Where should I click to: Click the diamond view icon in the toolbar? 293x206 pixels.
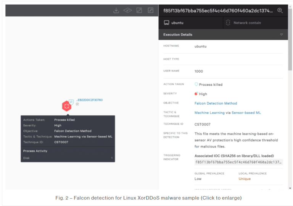pyautogui.click(x=127, y=10)
